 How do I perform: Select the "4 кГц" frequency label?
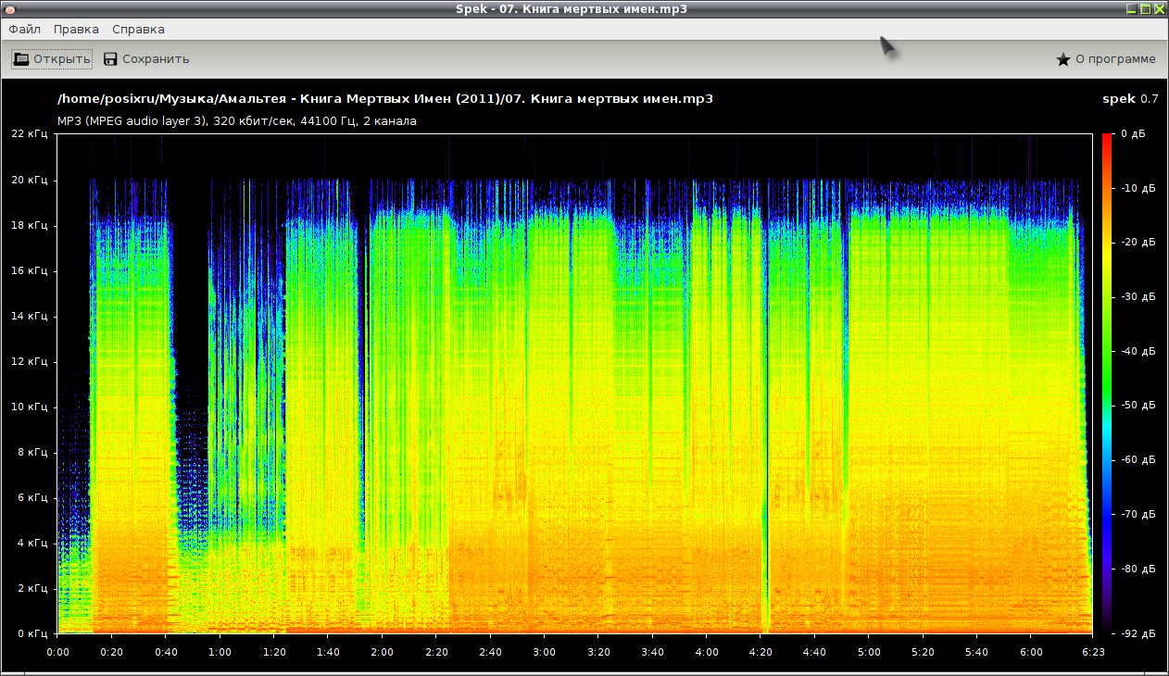click(x=34, y=543)
